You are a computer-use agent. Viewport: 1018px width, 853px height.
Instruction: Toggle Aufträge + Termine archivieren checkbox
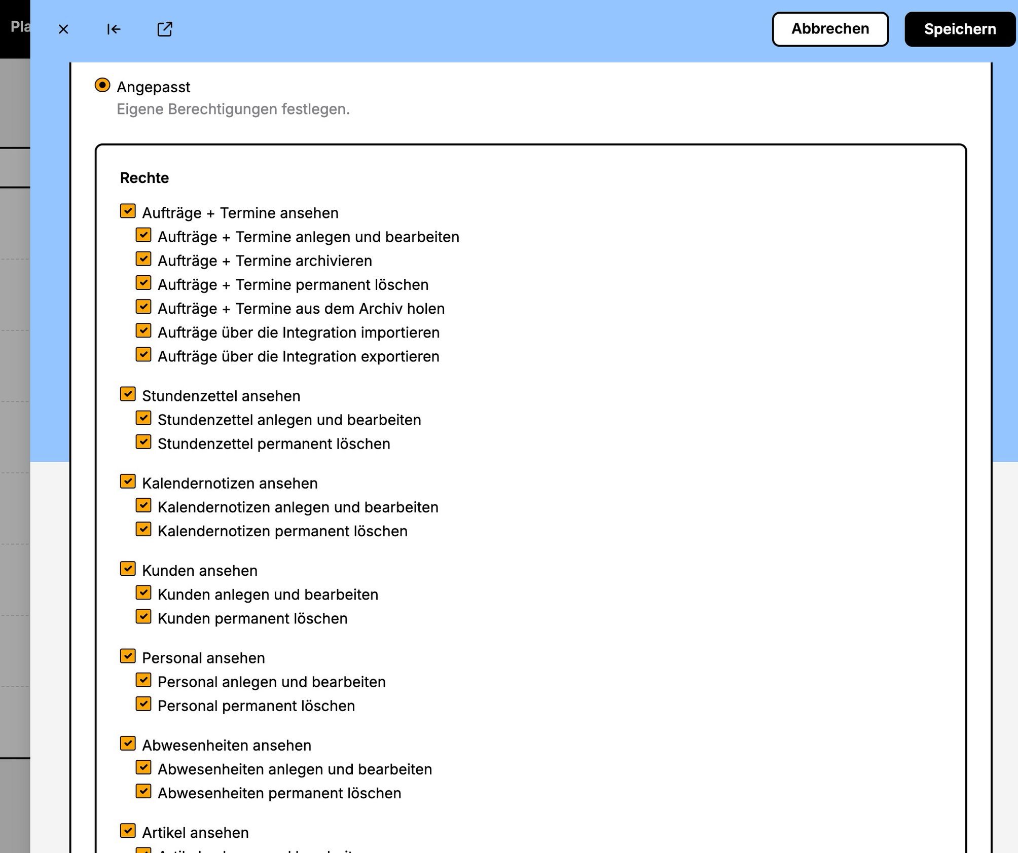click(143, 259)
